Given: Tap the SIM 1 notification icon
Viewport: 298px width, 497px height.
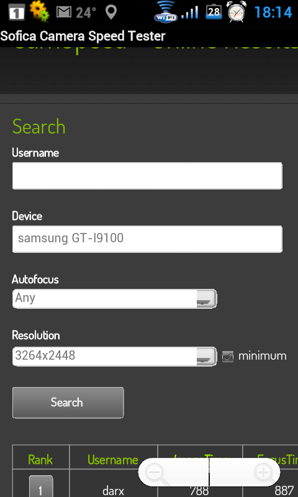Looking at the screenshot, I should point(17,12).
